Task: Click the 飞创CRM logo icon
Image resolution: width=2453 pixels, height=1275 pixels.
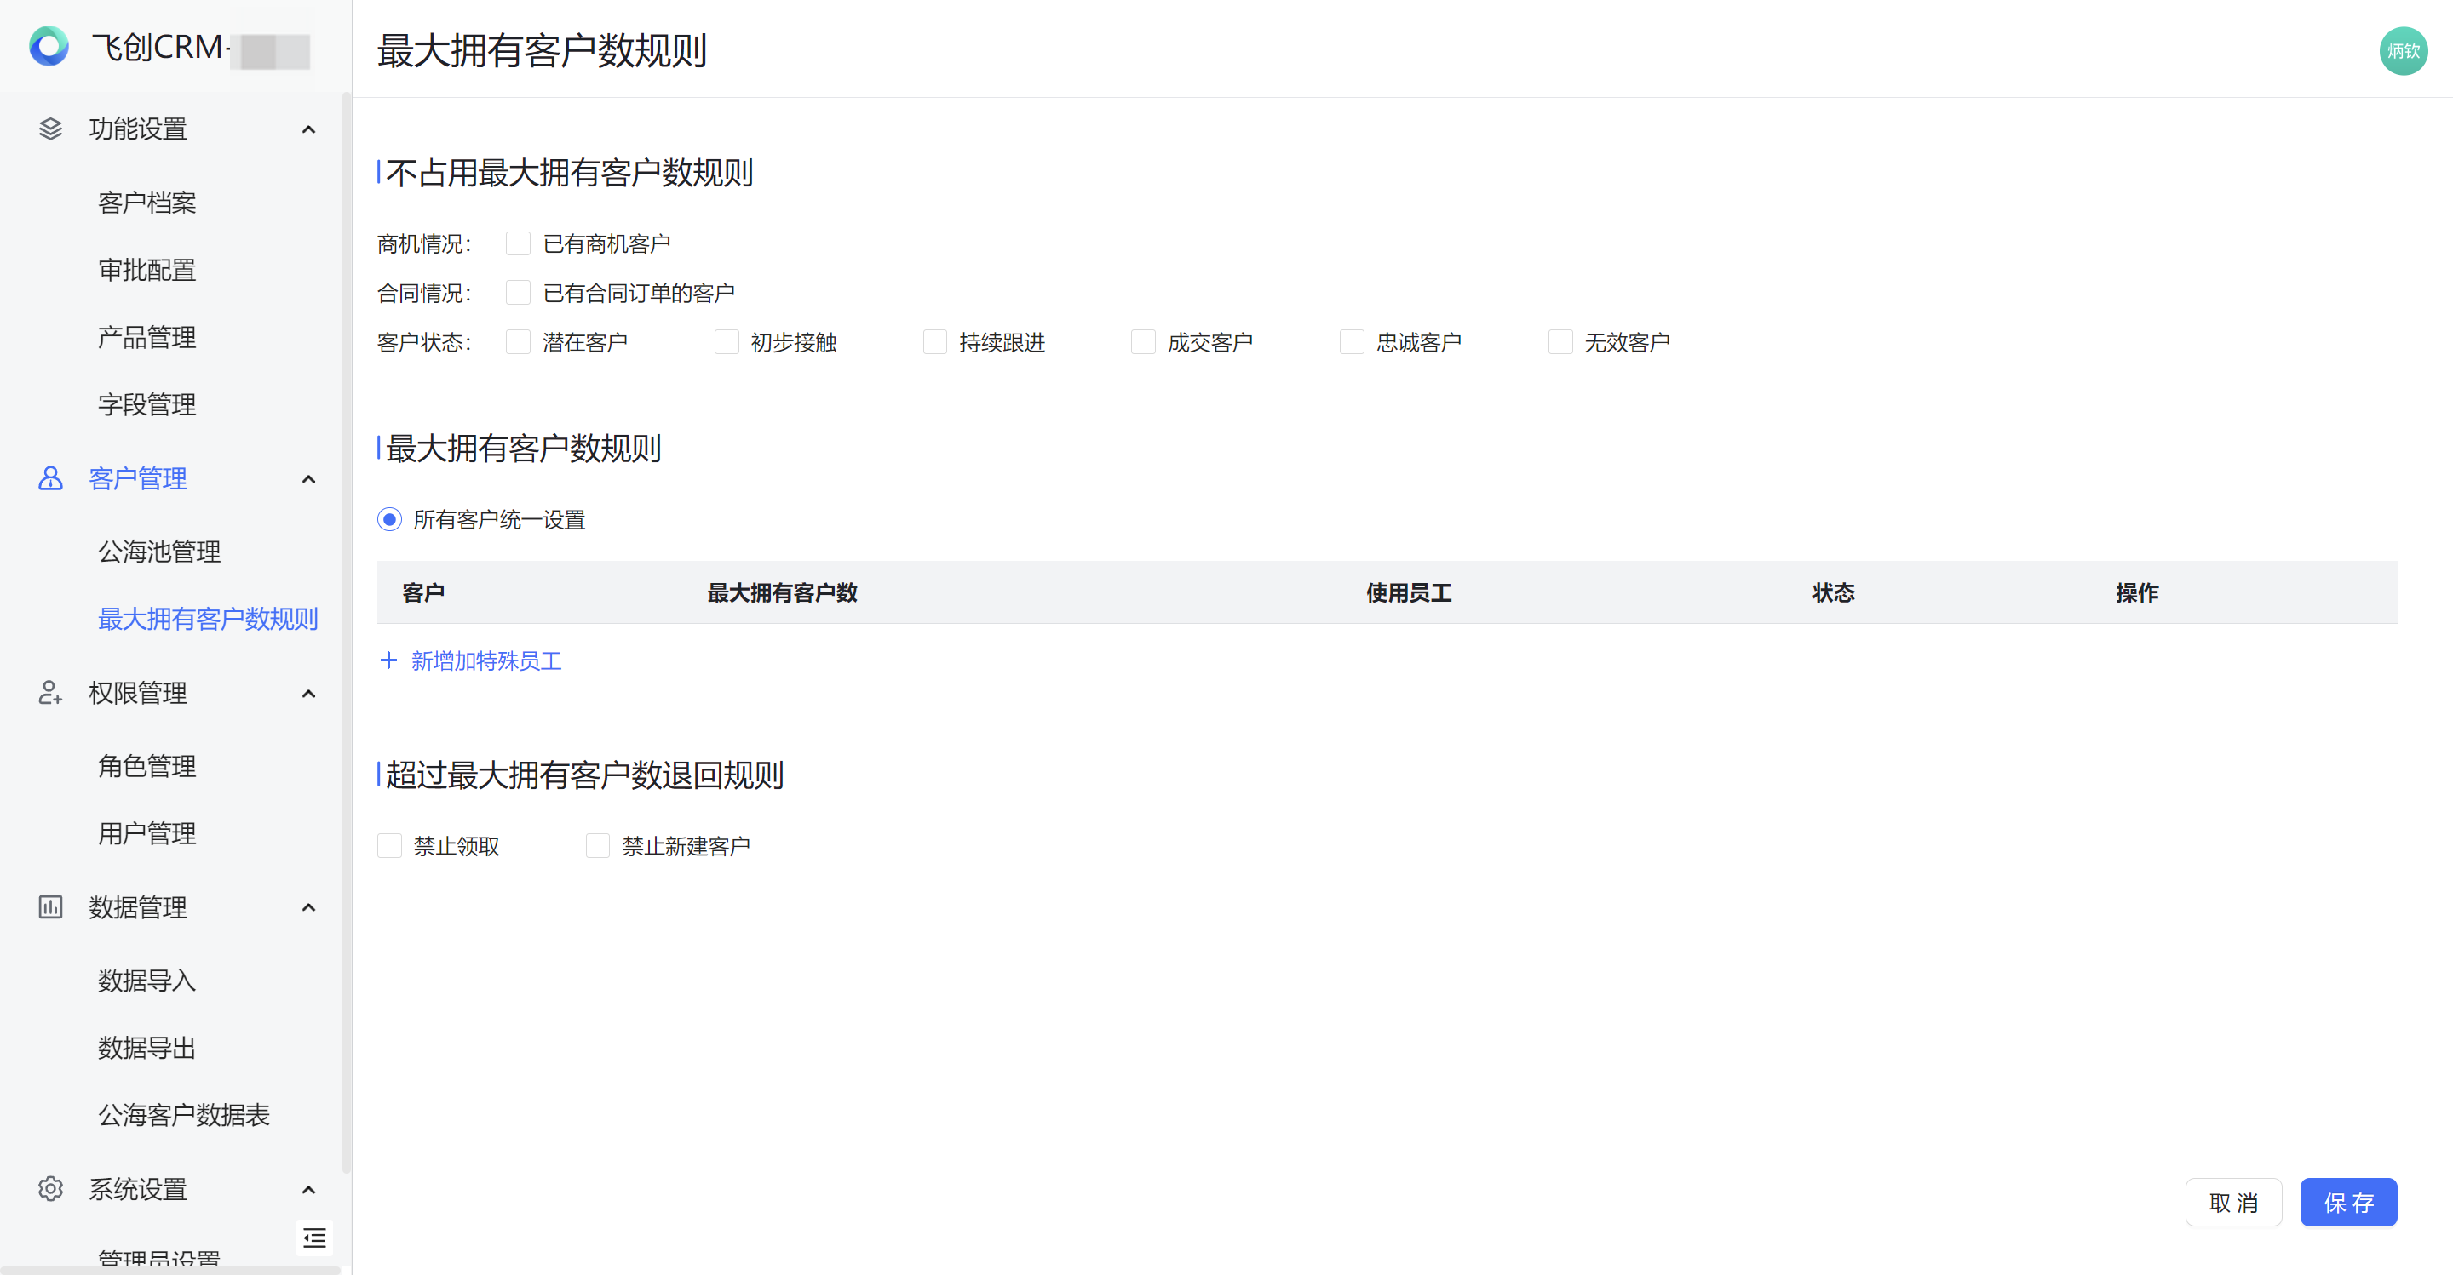Action: pyautogui.click(x=49, y=46)
